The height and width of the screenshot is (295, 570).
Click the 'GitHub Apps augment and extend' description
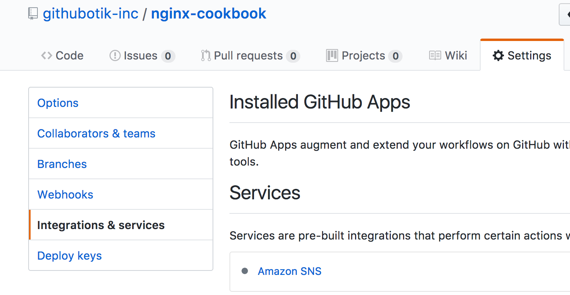coord(399,153)
